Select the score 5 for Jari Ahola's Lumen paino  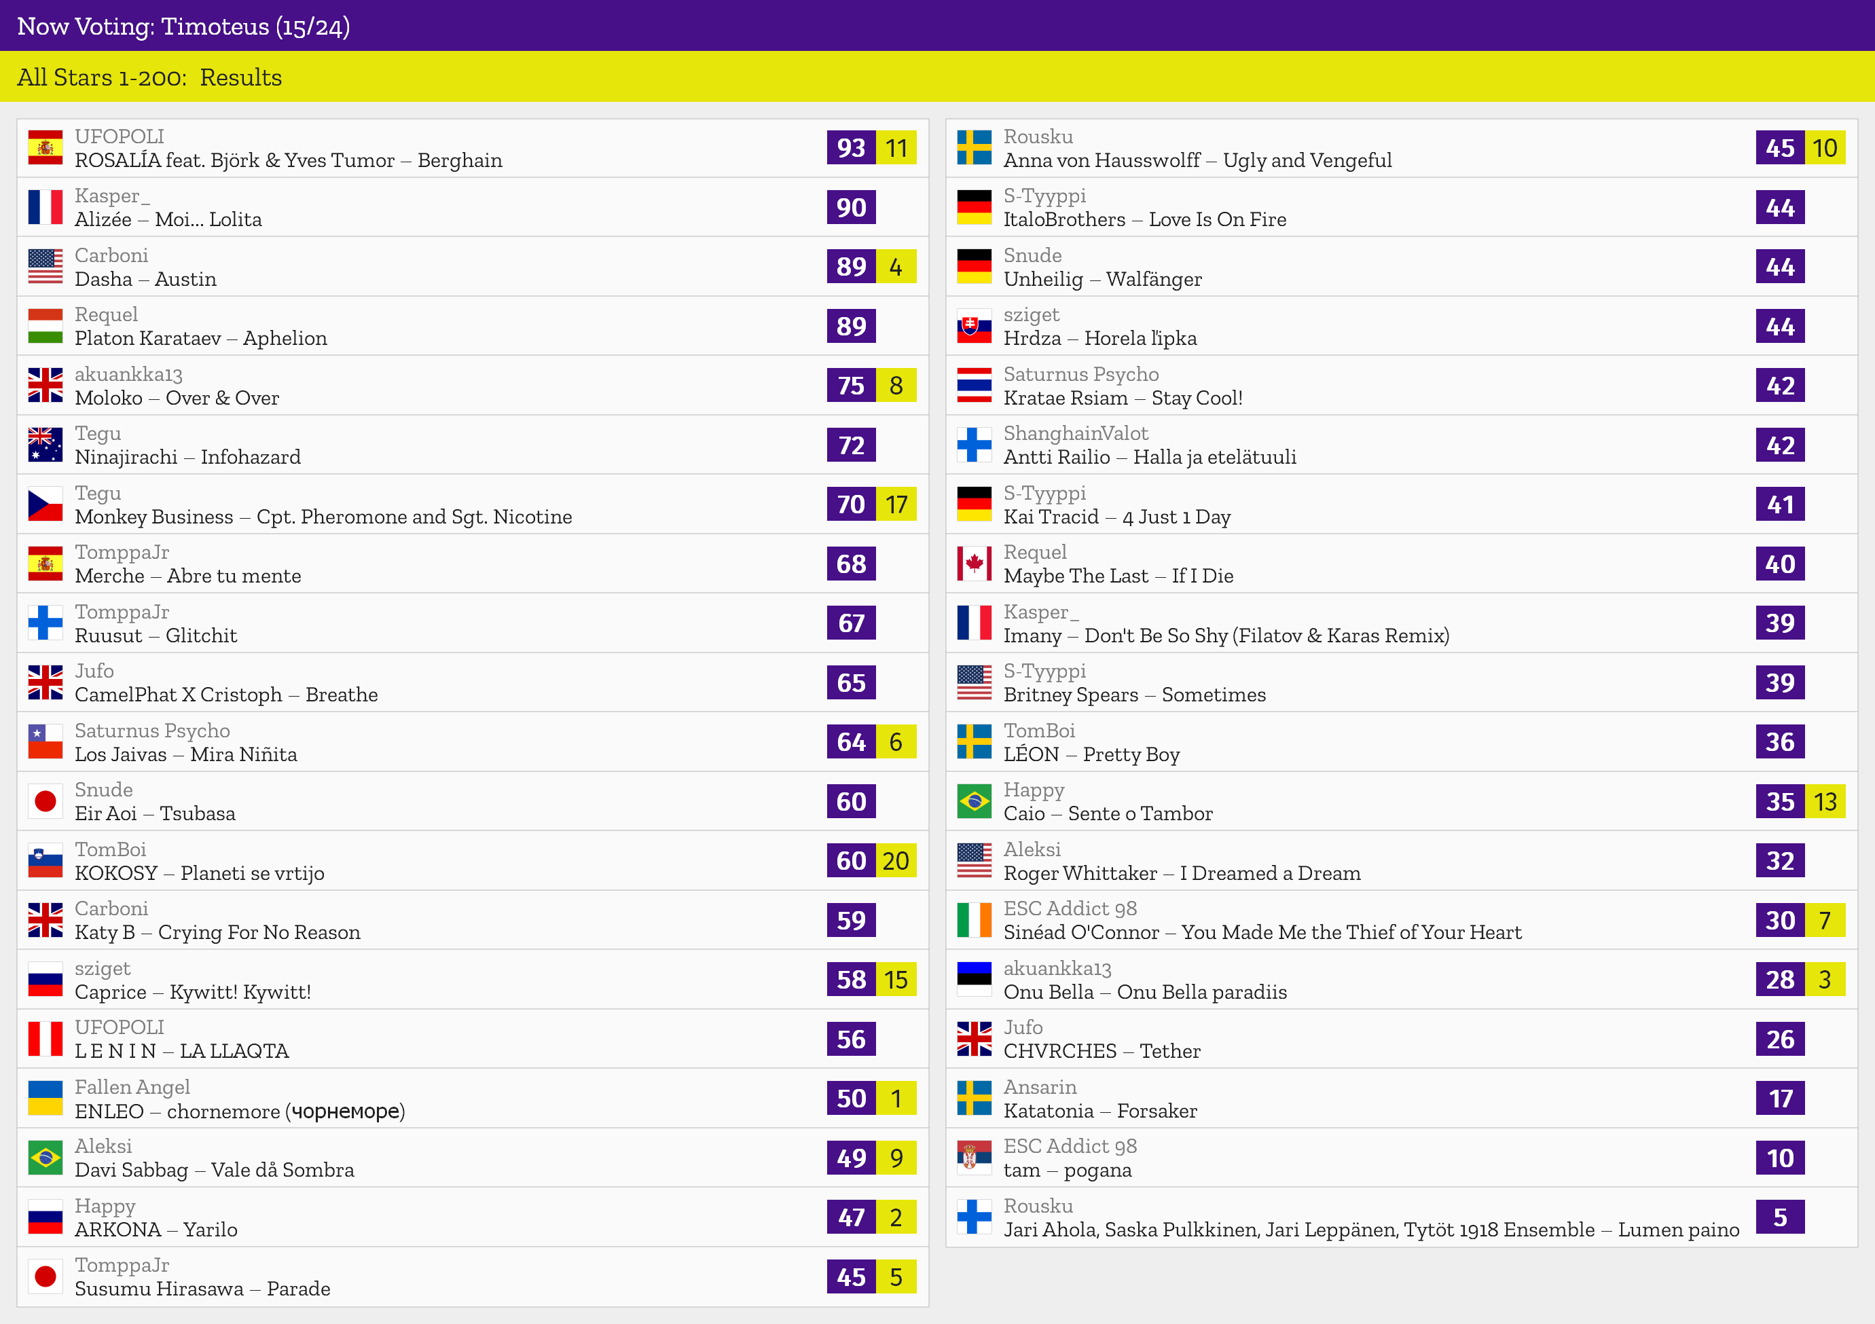tap(1781, 1217)
